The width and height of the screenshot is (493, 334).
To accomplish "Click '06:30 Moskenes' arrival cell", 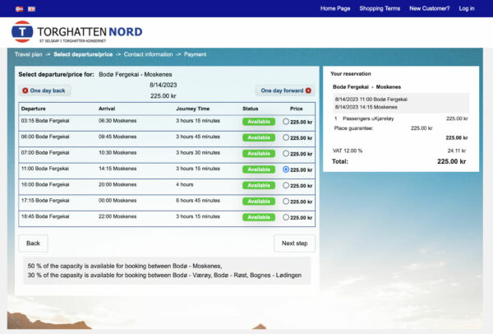I will 117,121.
